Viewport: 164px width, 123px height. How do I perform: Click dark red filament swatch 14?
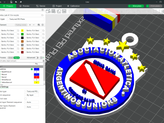point(22,52)
